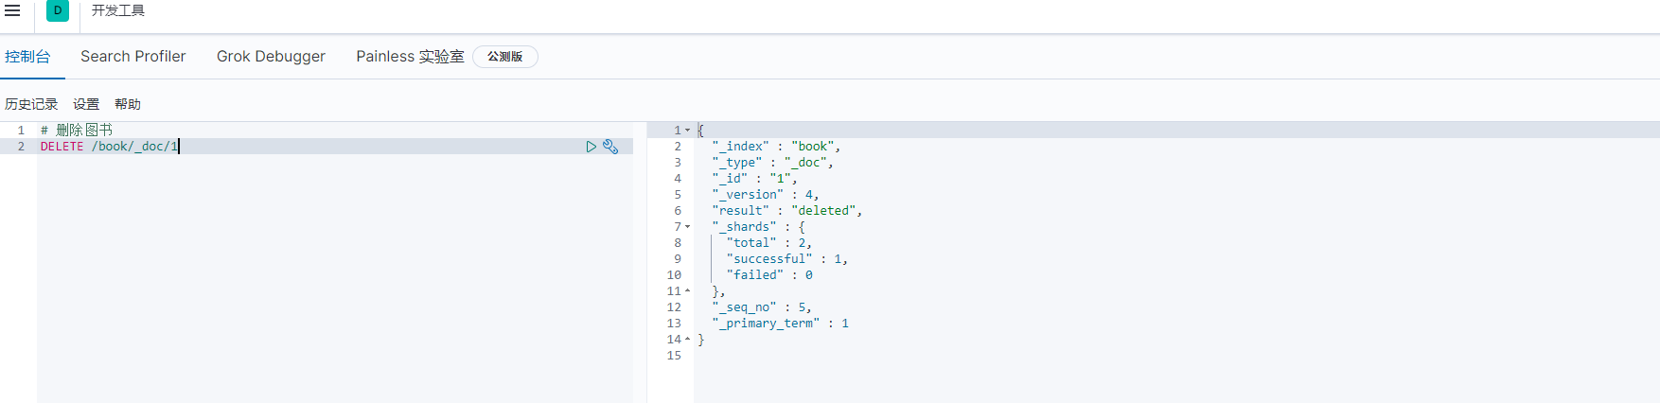Click the "total" : 2 line

pos(769,243)
